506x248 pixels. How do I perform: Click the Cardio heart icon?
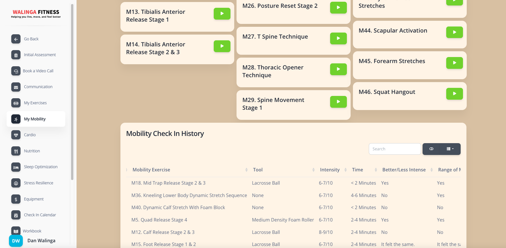[16, 135]
